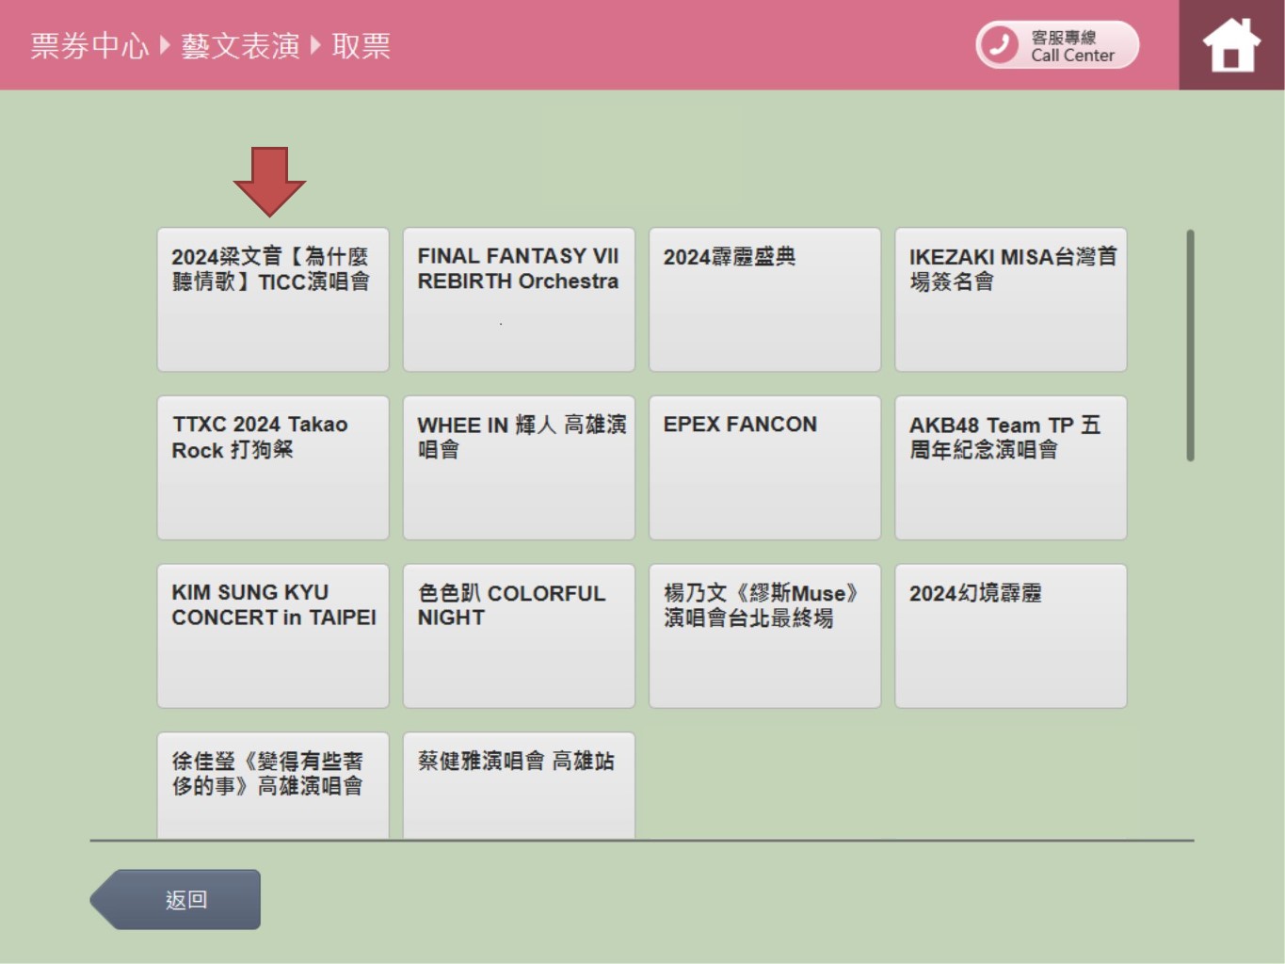Open the 2024霹靂盛典 event tile
Image resolution: width=1285 pixels, height=964 pixels.
(x=764, y=299)
